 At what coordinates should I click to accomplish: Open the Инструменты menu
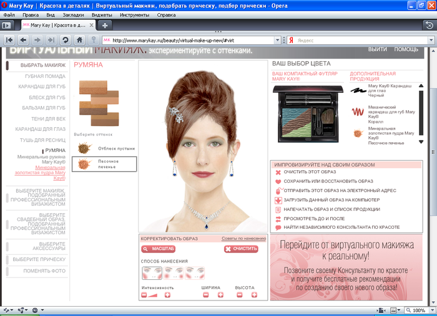(135, 15)
